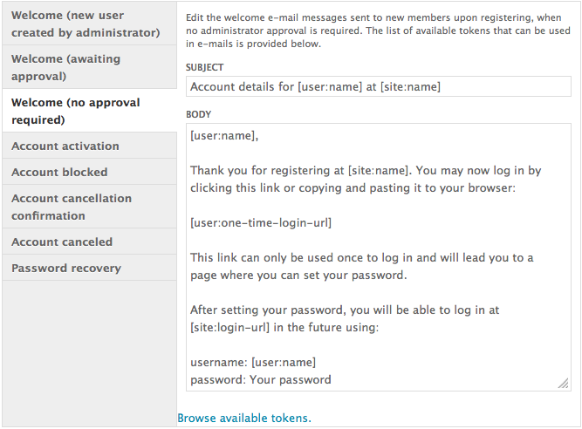The image size is (582, 429).
Task: Select the Welcome (no approval required) tab
Action: (x=76, y=111)
